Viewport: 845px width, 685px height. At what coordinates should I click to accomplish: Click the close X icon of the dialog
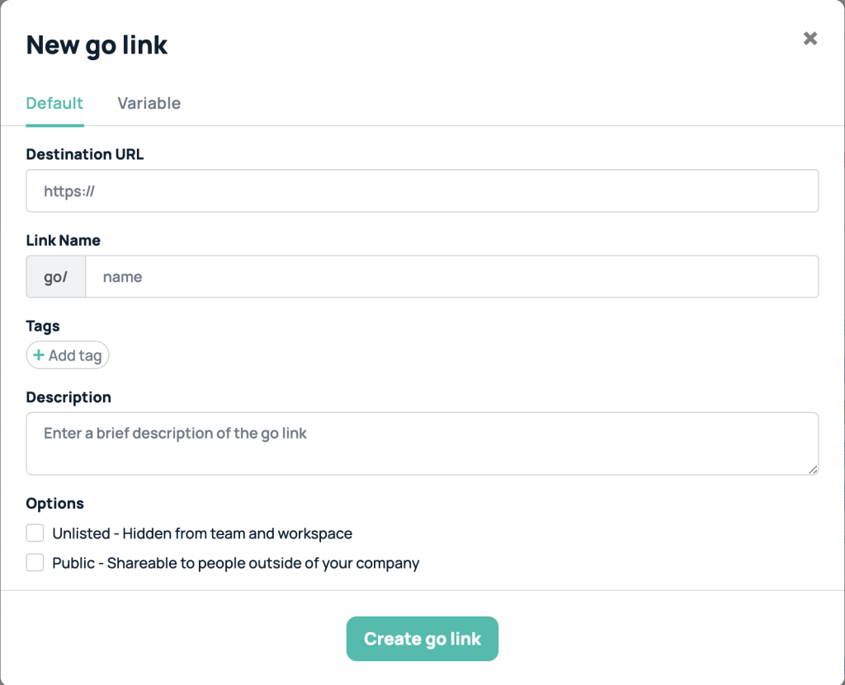(x=810, y=38)
